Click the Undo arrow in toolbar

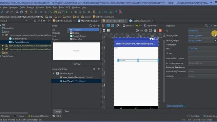tap(7, 12)
